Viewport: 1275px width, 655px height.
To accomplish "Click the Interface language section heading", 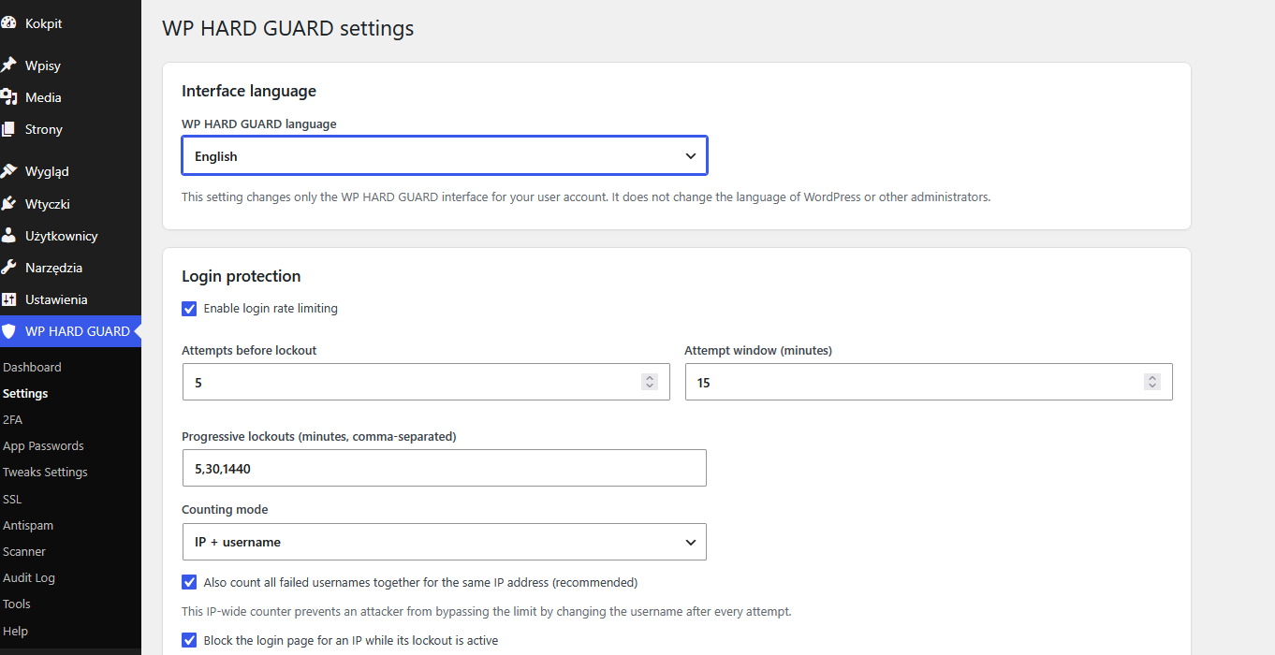I will click(x=249, y=91).
